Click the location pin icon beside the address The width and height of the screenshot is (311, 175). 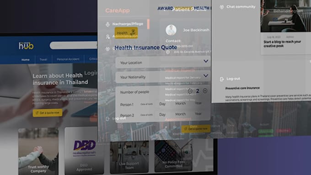(168, 52)
